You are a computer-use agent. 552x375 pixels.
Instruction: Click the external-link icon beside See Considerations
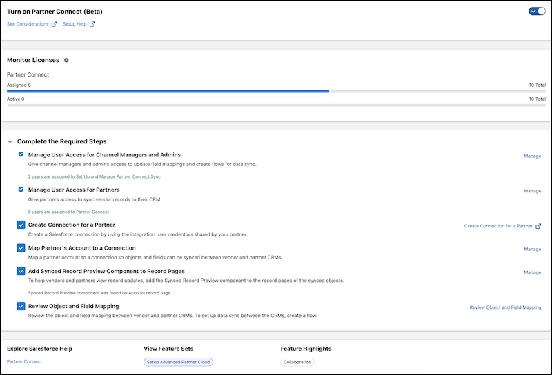[x=54, y=24]
